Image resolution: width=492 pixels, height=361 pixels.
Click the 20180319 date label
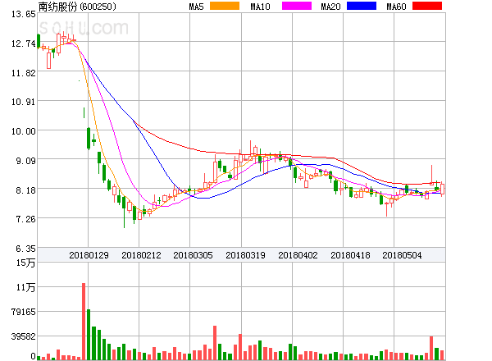[x=245, y=255]
